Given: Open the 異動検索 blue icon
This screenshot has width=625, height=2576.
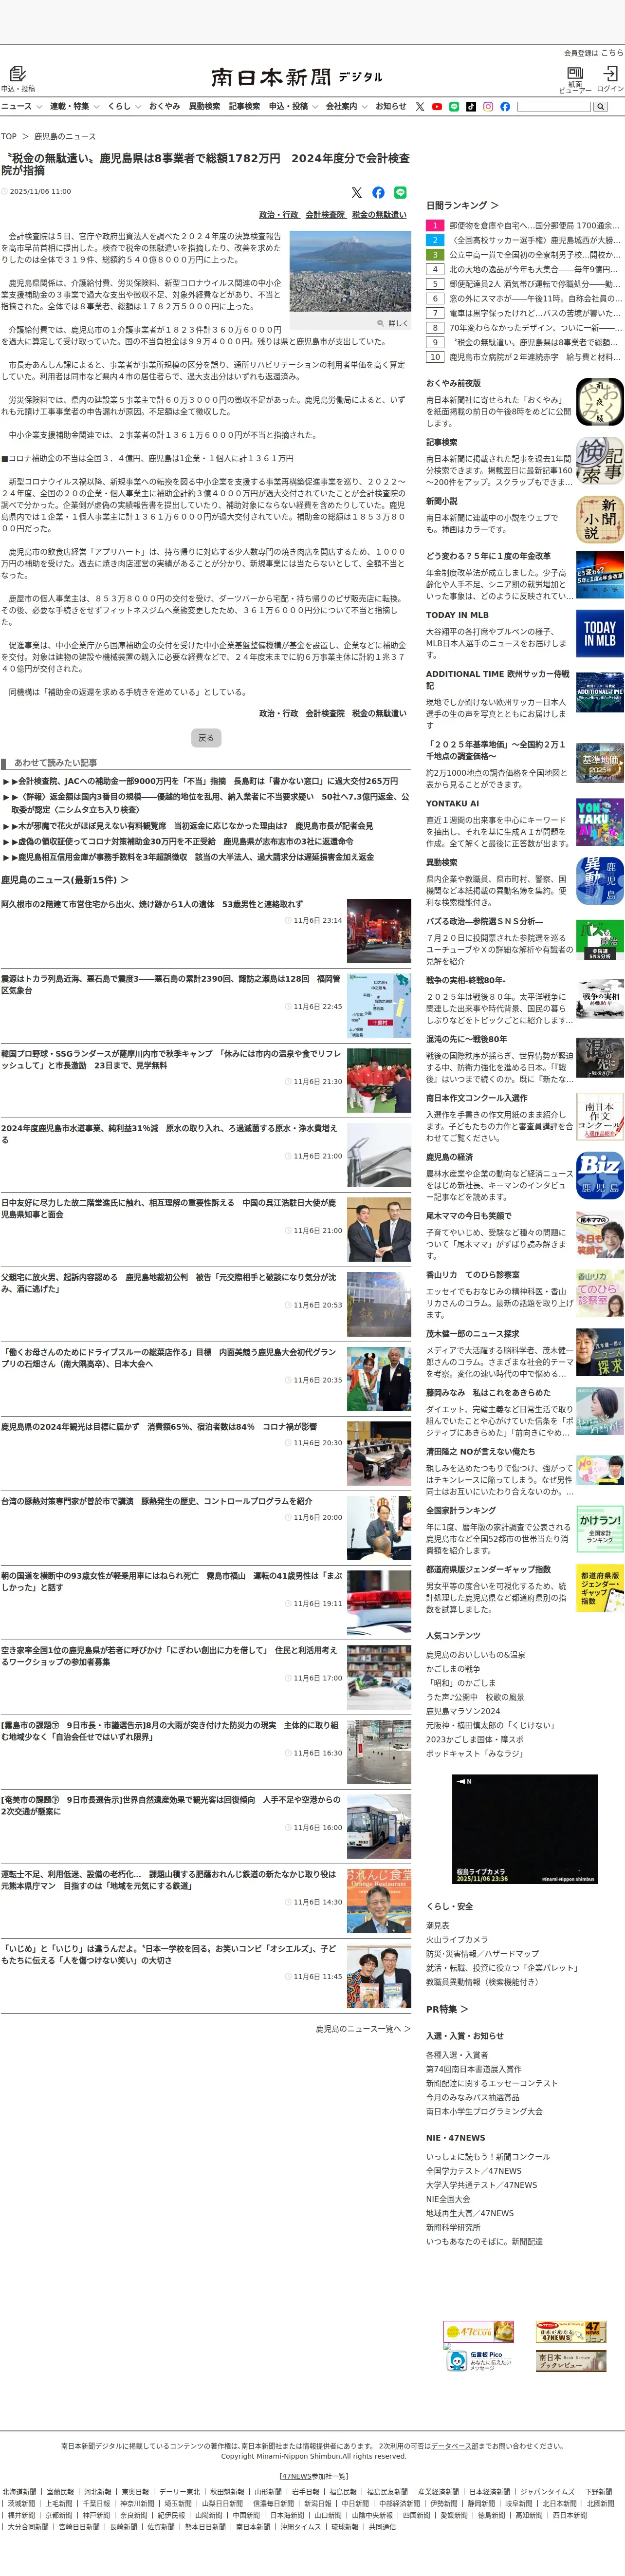Looking at the screenshot, I should click(600, 881).
